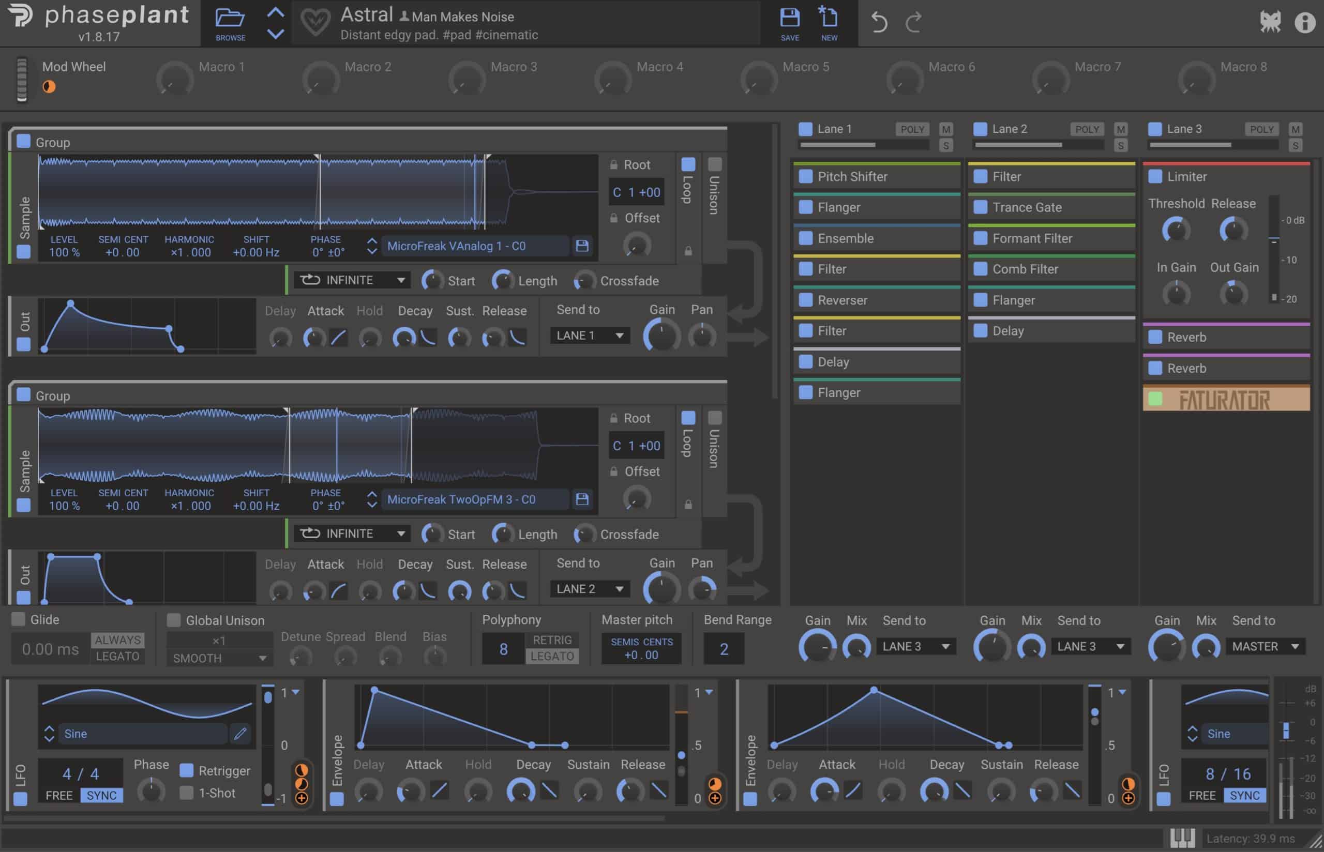This screenshot has height=852, width=1324.
Task: Set Glide mode to ALWAYS
Action: (x=117, y=640)
